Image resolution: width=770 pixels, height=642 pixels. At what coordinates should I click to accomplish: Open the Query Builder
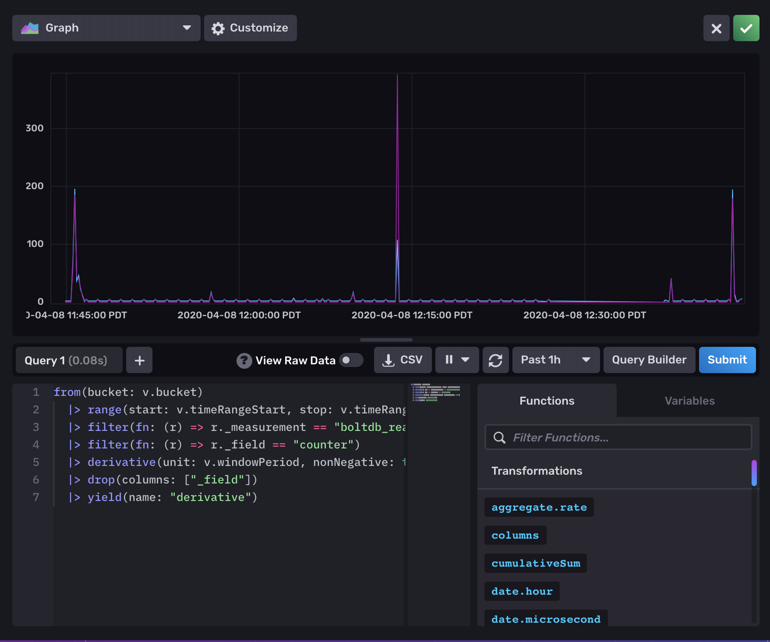pyautogui.click(x=649, y=360)
